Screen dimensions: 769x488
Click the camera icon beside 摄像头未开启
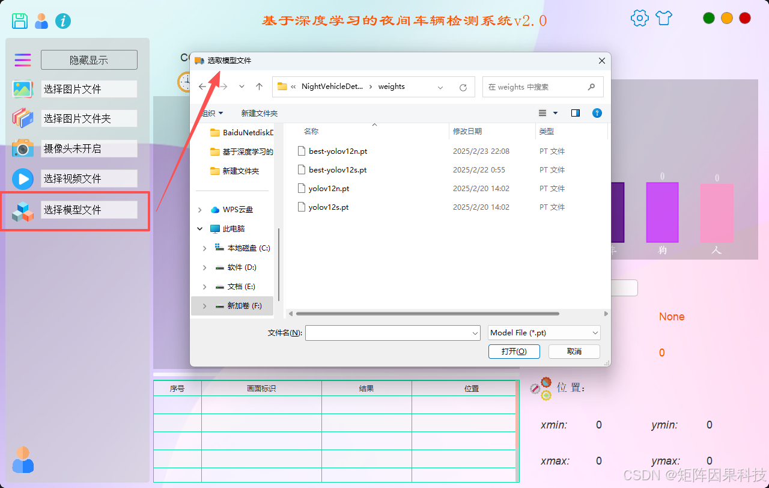(23, 148)
